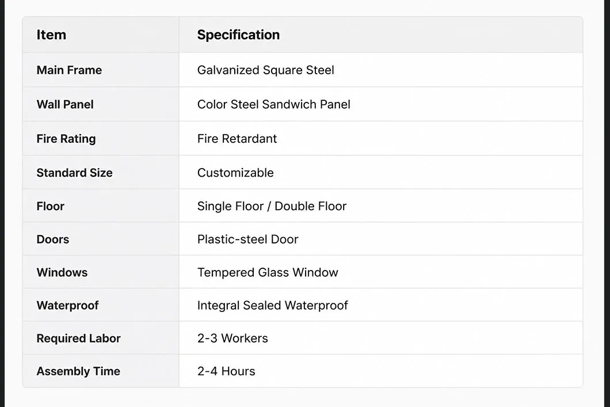610x407 pixels.
Task: Click the 2-3 Workers value
Action: tap(232, 338)
